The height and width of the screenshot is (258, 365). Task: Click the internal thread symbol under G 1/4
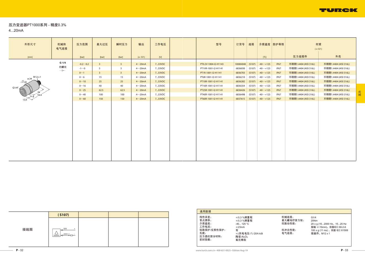(x=63, y=71)
